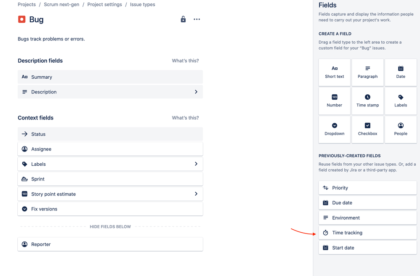Add the Time tracking field
This screenshot has height=276, width=420.
(367, 233)
